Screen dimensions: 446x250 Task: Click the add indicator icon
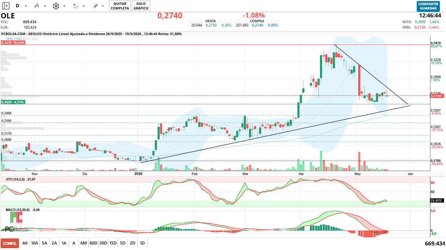[76, 6]
